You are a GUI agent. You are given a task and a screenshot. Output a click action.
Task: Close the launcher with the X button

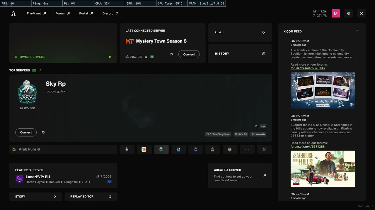click(x=362, y=13)
